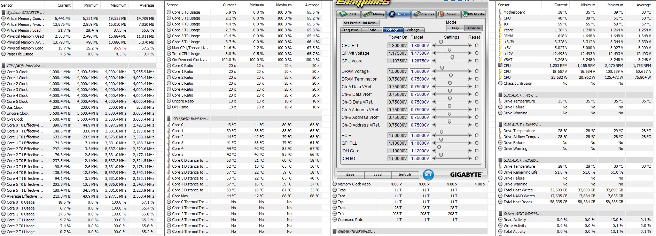Select the QPI/Vtt Voltage reset radio button

coord(477,53)
